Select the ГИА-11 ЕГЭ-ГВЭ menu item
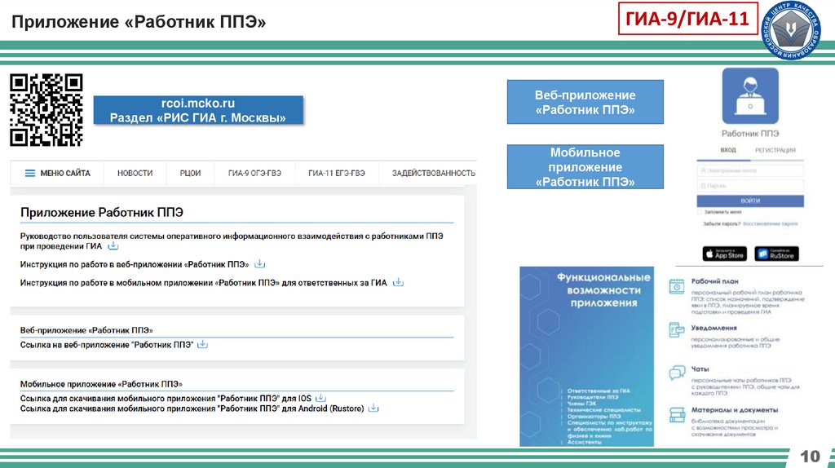The image size is (835, 468). (337, 173)
